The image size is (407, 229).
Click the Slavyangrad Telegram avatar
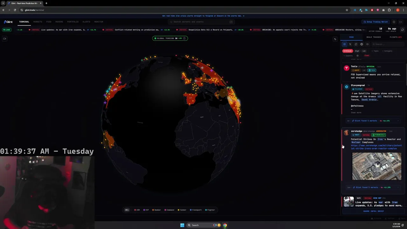point(347,87)
